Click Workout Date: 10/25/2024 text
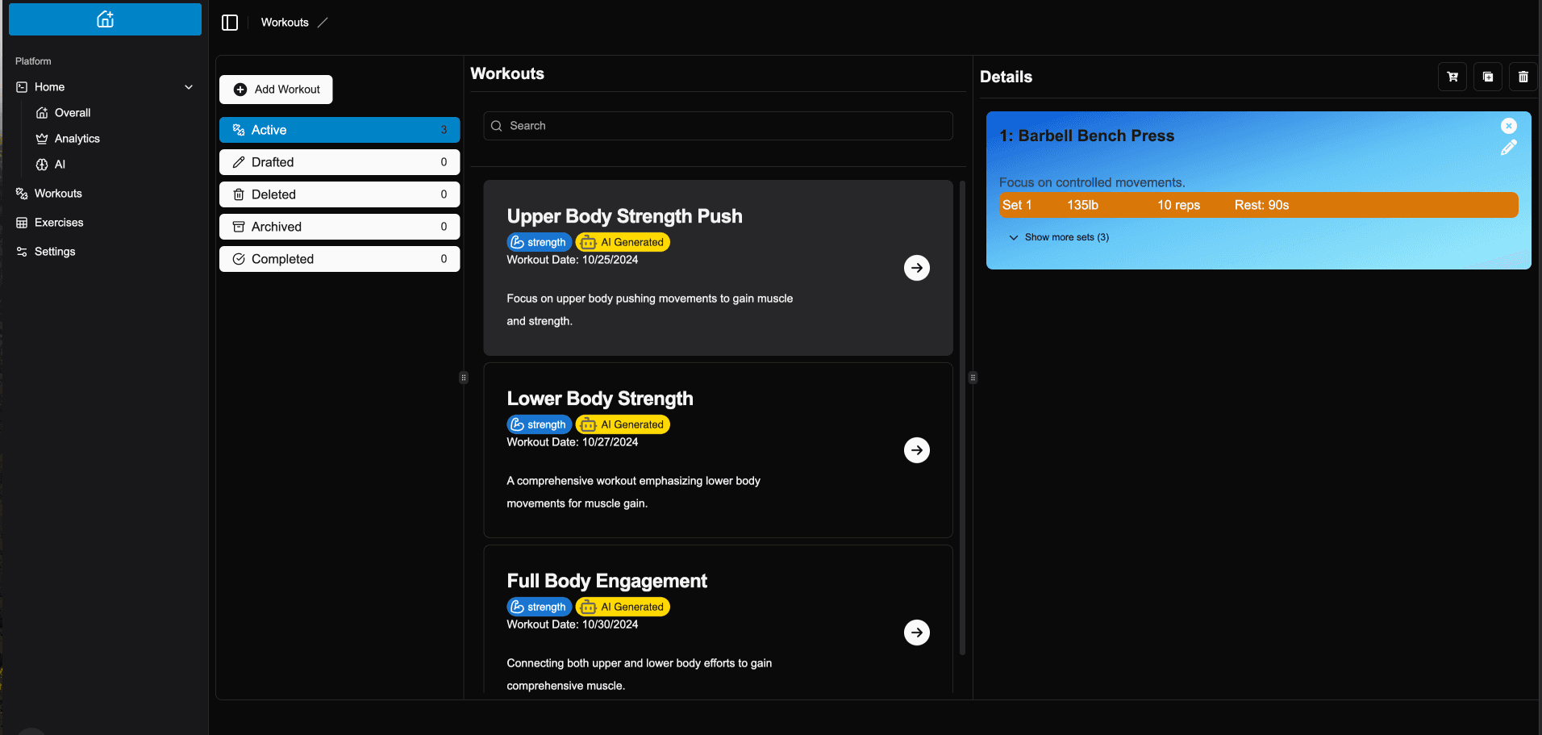The width and height of the screenshot is (1542, 735). [x=573, y=260]
